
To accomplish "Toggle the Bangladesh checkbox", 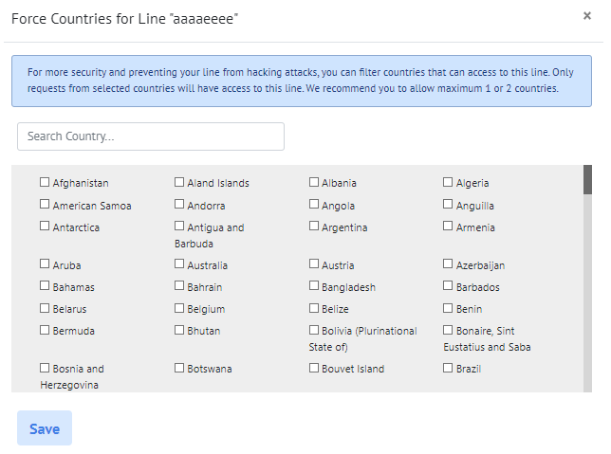I will coord(314,286).
